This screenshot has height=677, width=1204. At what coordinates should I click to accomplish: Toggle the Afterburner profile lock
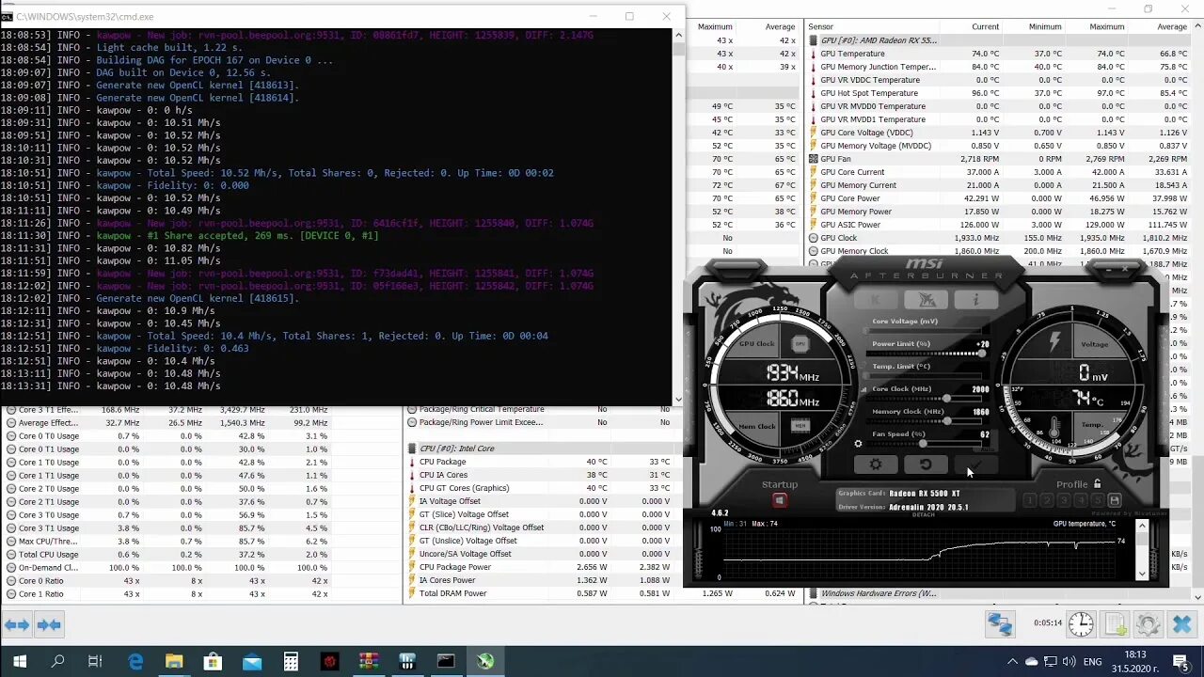(x=1097, y=484)
